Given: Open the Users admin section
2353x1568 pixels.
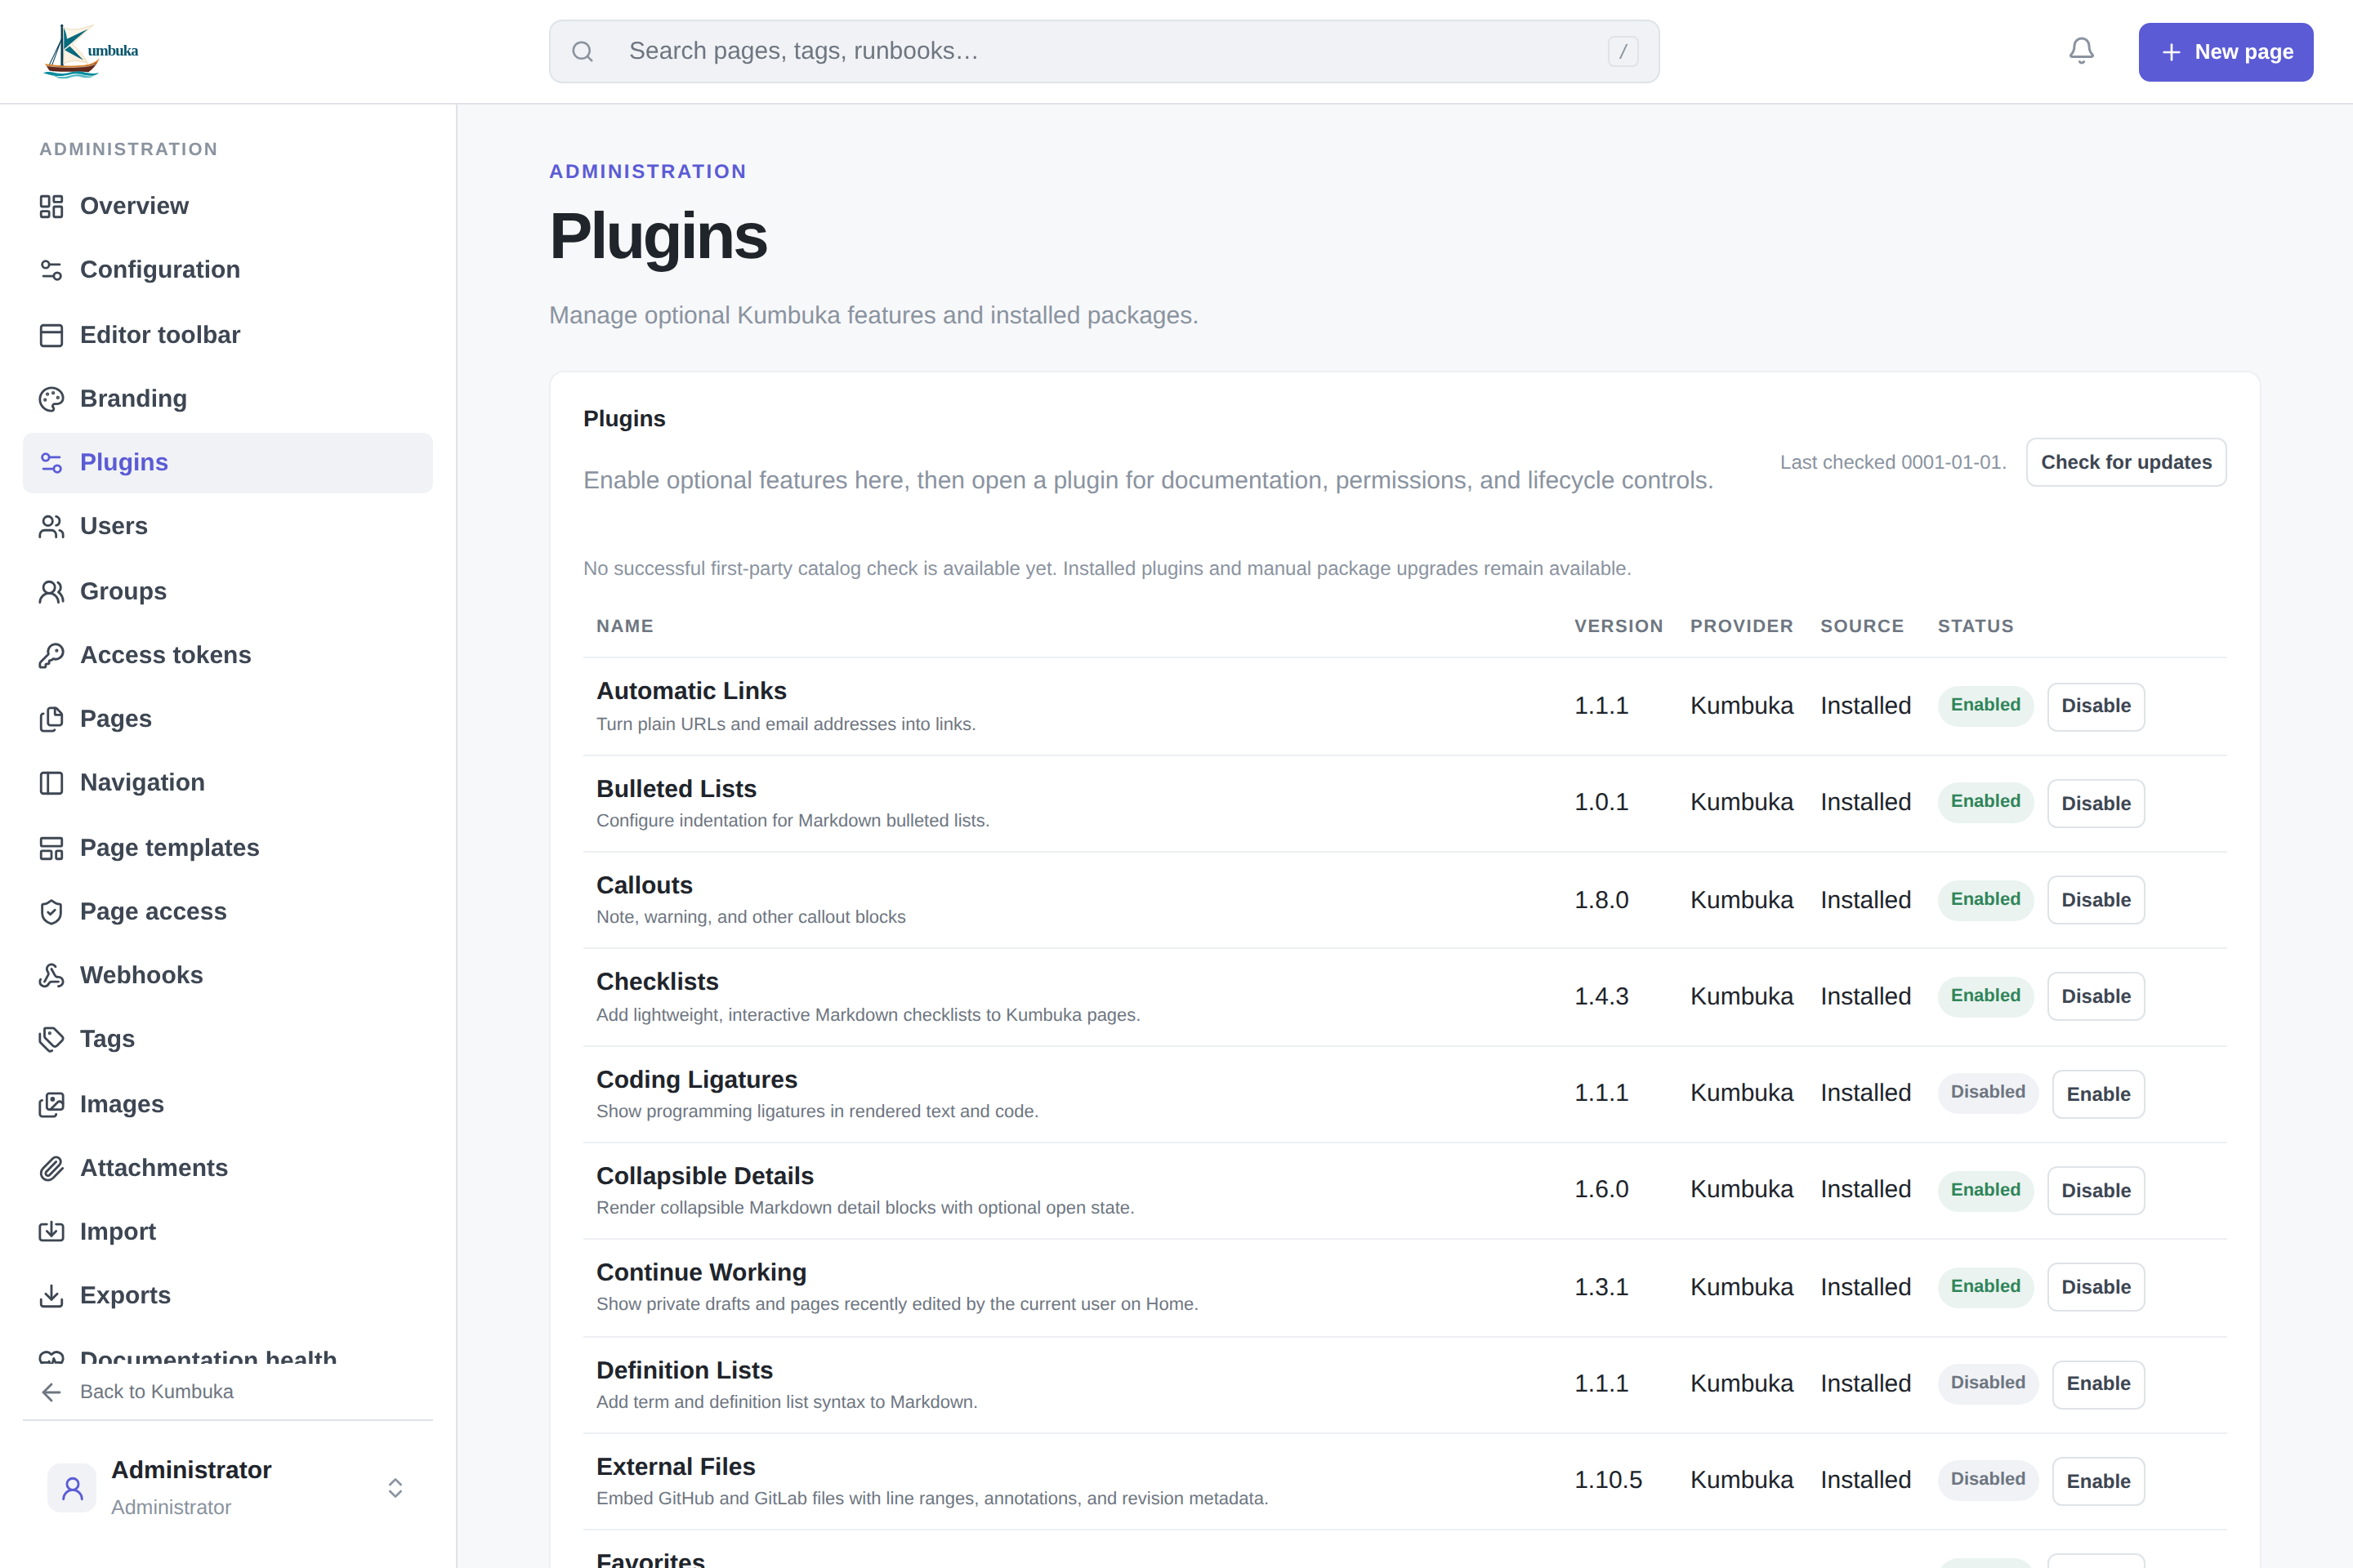Looking at the screenshot, I should point(227,526).
